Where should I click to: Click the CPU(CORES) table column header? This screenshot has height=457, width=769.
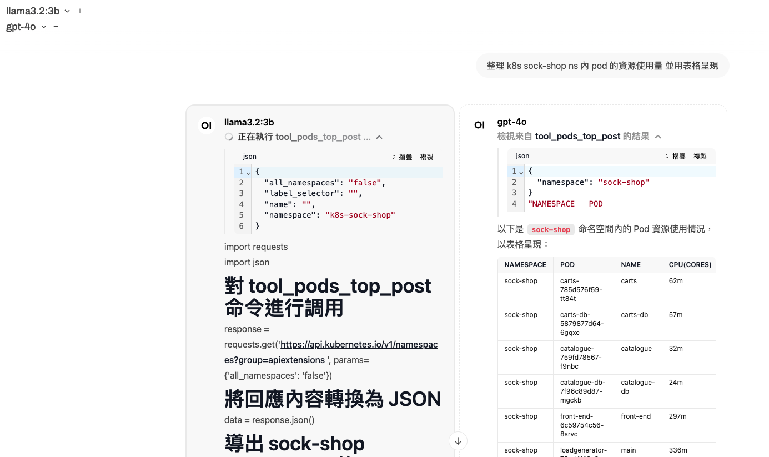point(690,265)
